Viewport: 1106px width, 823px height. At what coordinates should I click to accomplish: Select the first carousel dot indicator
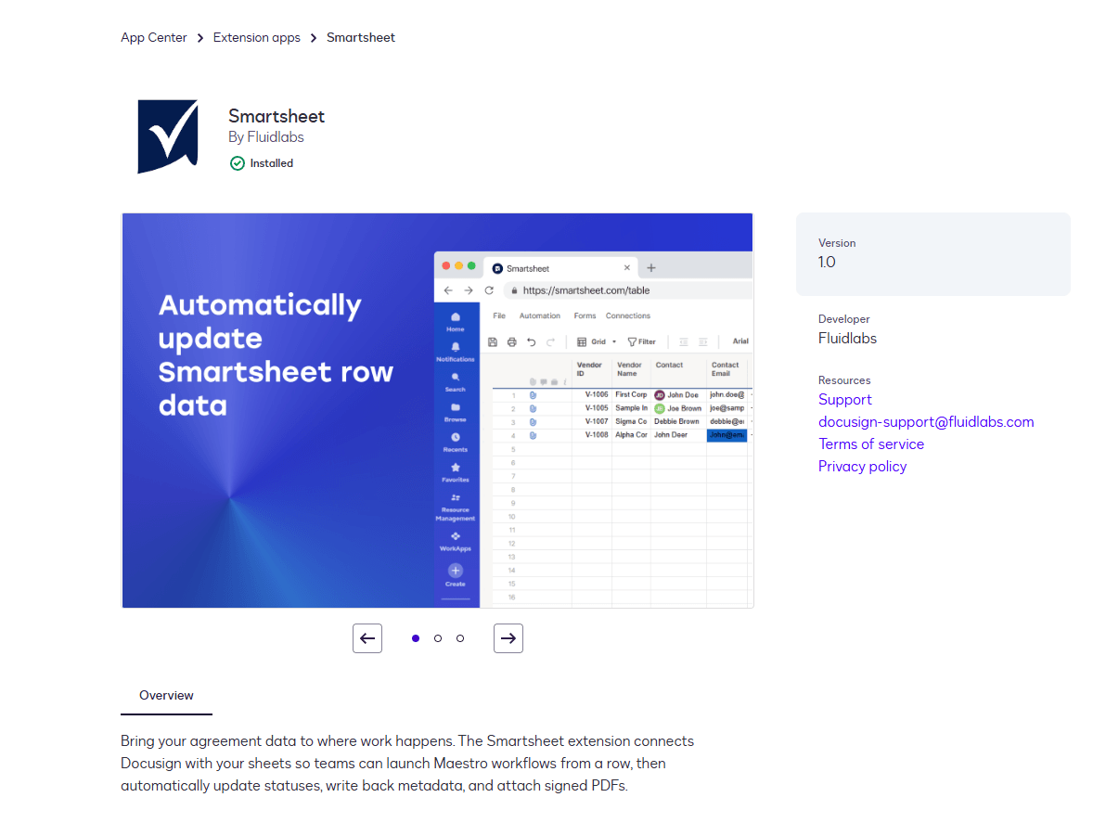click(416, 638)
